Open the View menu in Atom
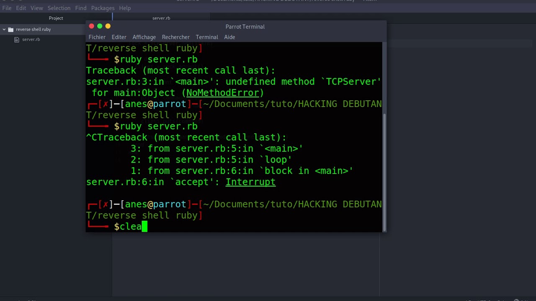536x301 pixels. click(37, 8)
